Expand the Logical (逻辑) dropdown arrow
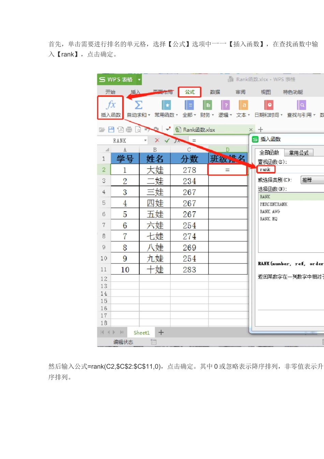 231,115
